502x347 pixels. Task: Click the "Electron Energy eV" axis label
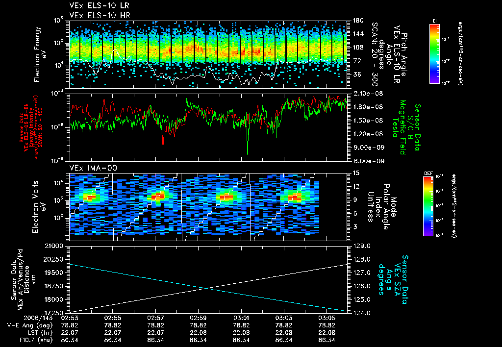coord(40,54)
